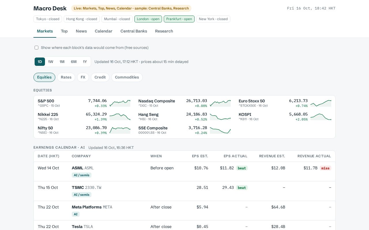The width and height of the screenshot is (369, 230).
Task: Switch time range to 1W
Action: tap(51, 62)
